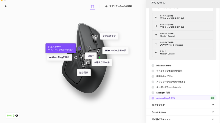
Task: Click the hotspot circle beside Shift ホイールモード
Action: click(x=98, y=51)
